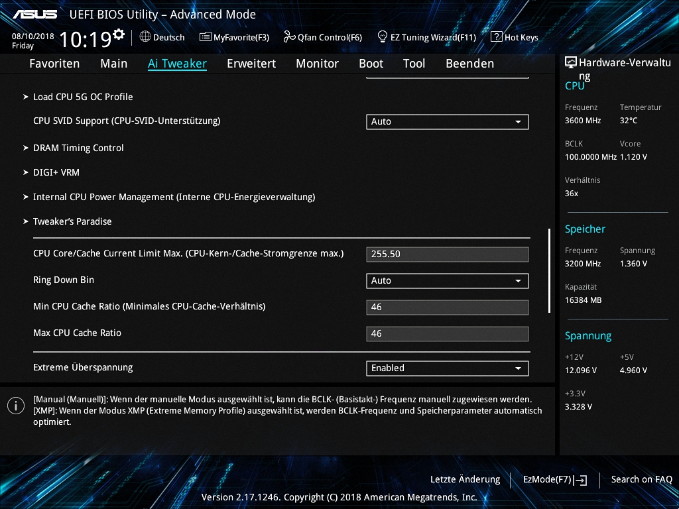
Task: Open the Tool tab
Action: click(414, 64)
